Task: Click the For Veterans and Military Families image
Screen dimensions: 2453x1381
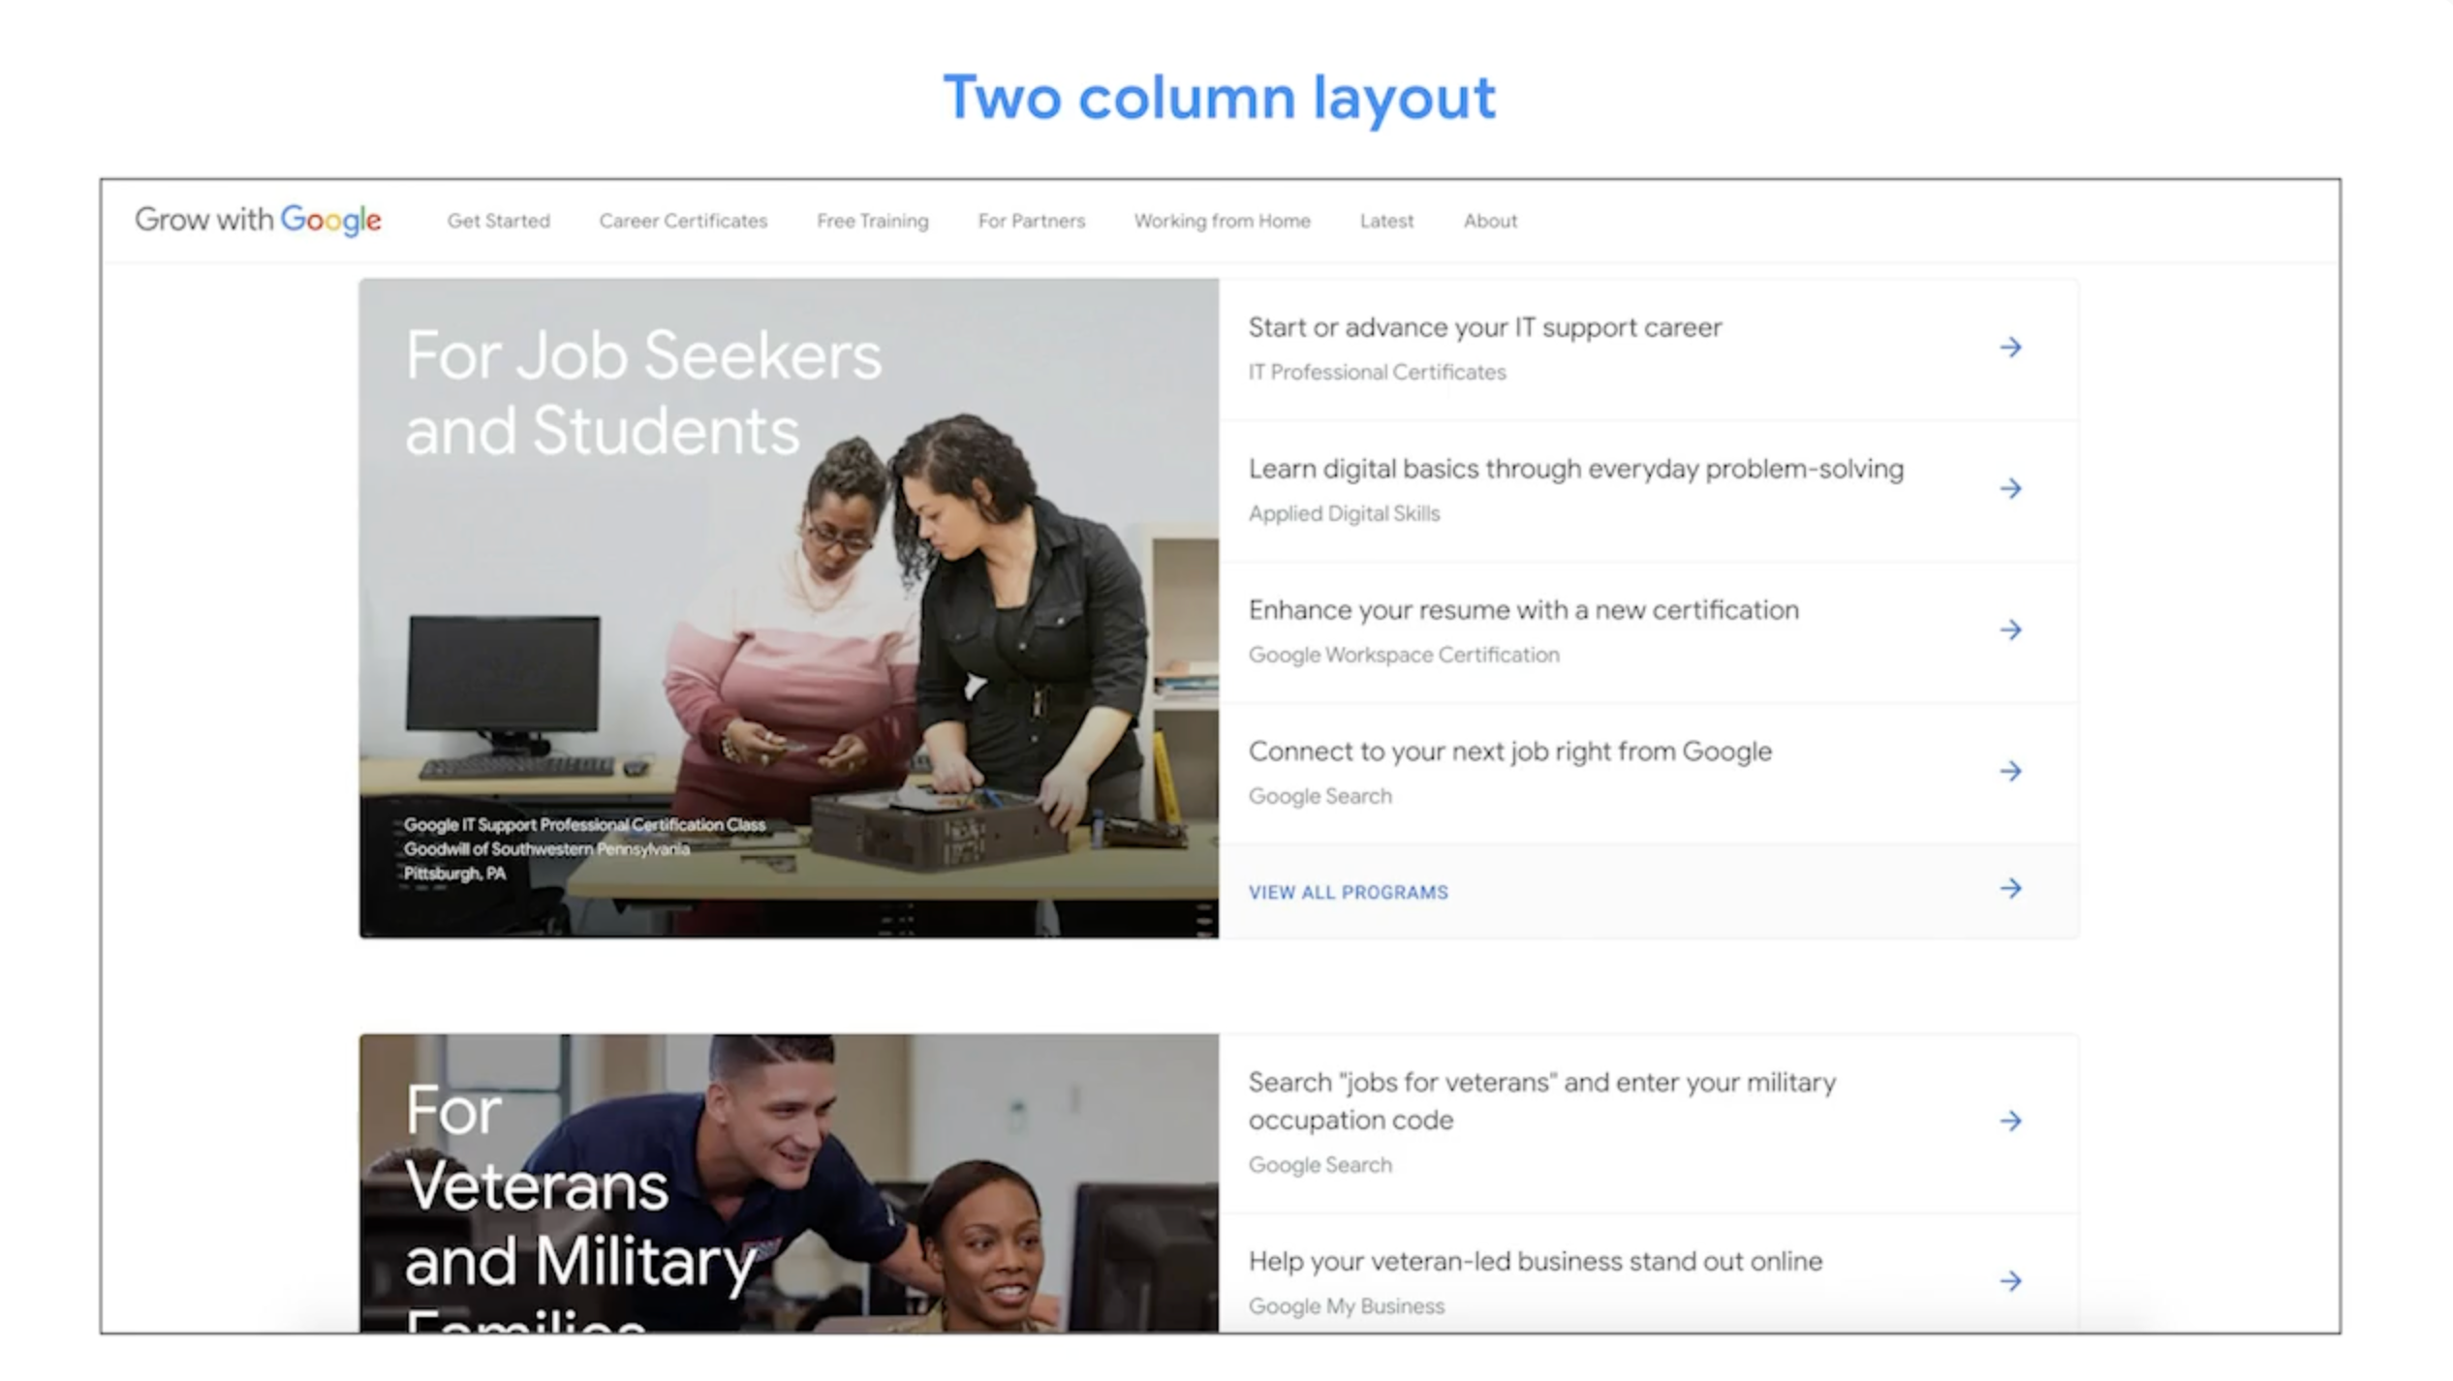Action: click(x=789, y=1183)
